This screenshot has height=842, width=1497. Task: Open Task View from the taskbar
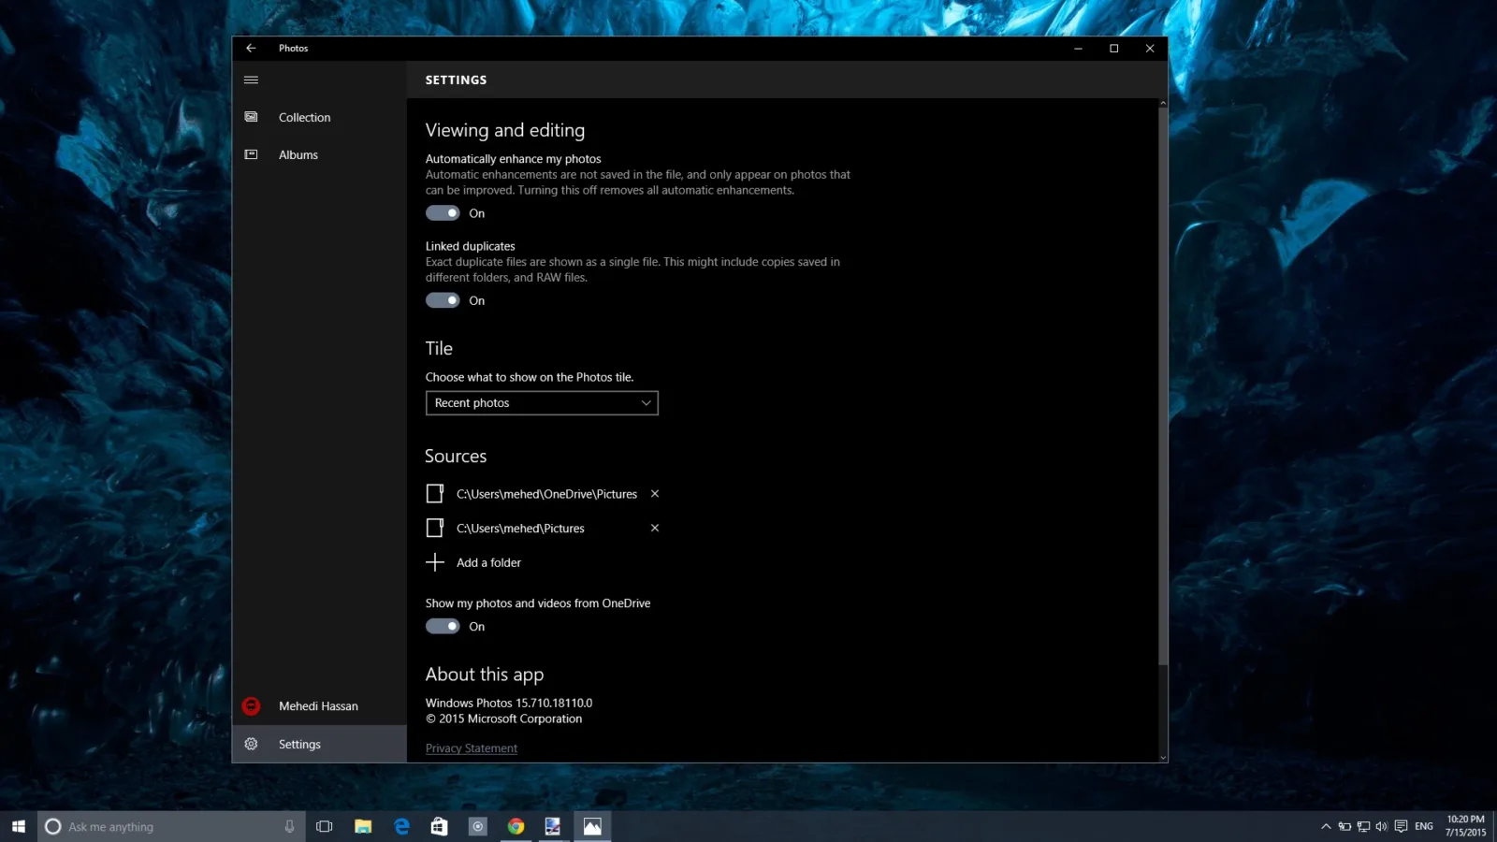click(x=325, y=827)
